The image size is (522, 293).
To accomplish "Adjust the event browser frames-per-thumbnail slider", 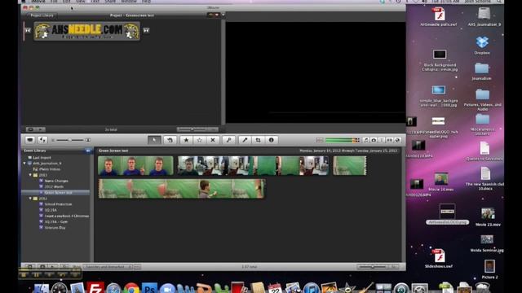I will [374, 267].
